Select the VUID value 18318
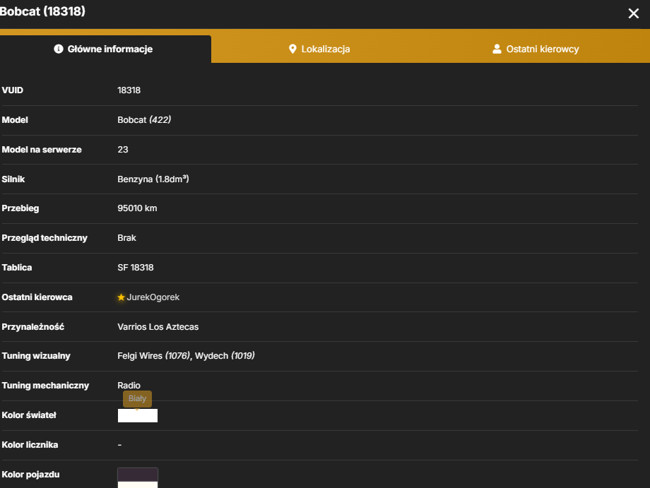 coord(129,90)
